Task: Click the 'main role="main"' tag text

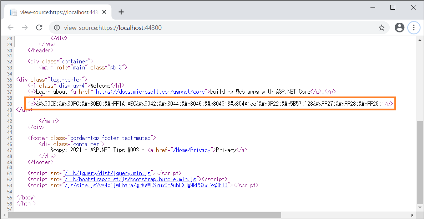Action: coord(64,67)
